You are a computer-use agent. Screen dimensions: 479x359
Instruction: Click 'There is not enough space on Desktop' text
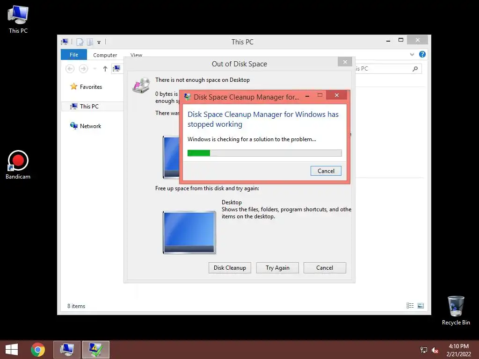pyautogui.click(x=203, y=80)
